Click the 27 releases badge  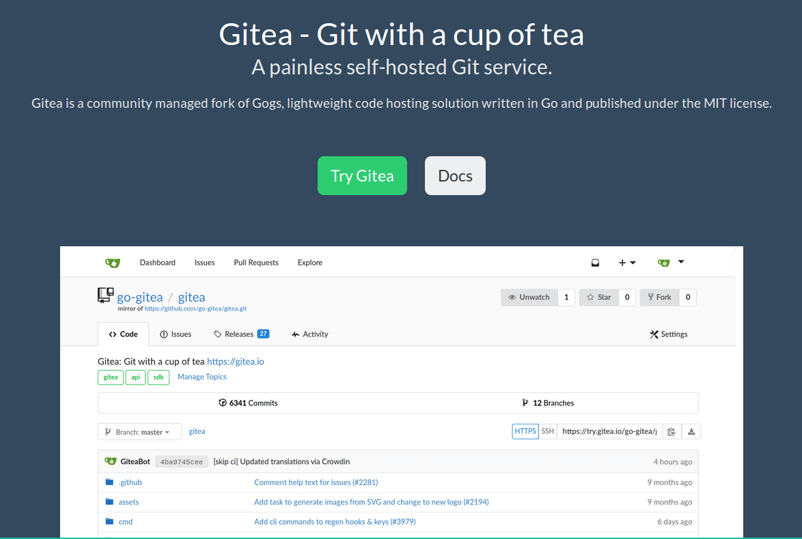[x=263, y=334]
